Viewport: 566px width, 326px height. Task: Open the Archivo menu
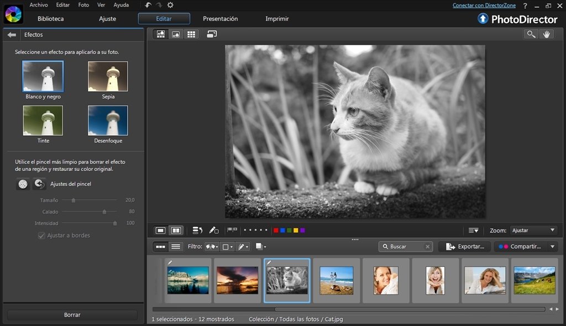click(x=39, y=5)
